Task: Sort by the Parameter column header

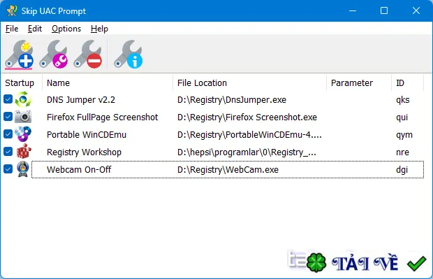Action: pos(359,83)
